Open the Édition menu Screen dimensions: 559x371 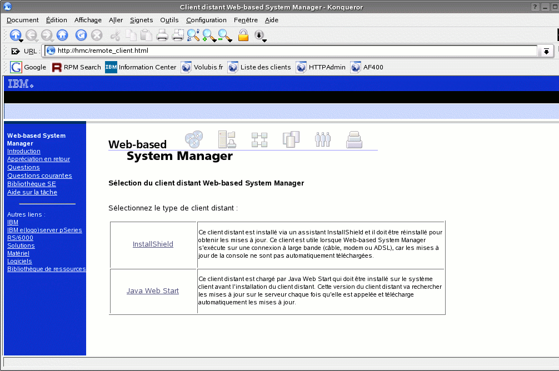(x=56, y=20)
